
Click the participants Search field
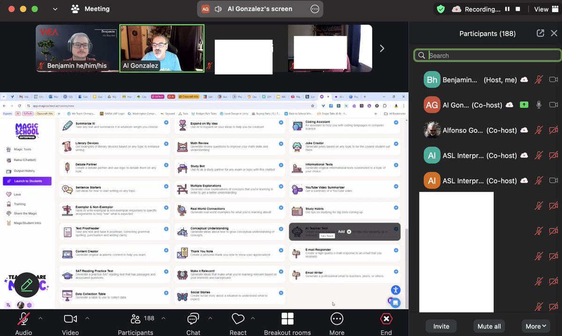click(x=488, y=55)
